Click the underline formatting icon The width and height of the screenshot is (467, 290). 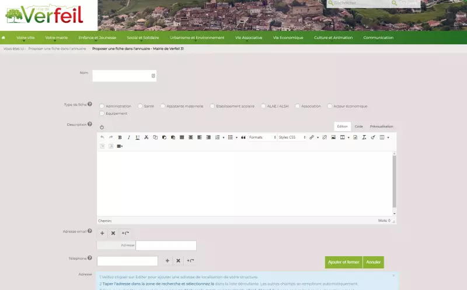coord(137,137)
